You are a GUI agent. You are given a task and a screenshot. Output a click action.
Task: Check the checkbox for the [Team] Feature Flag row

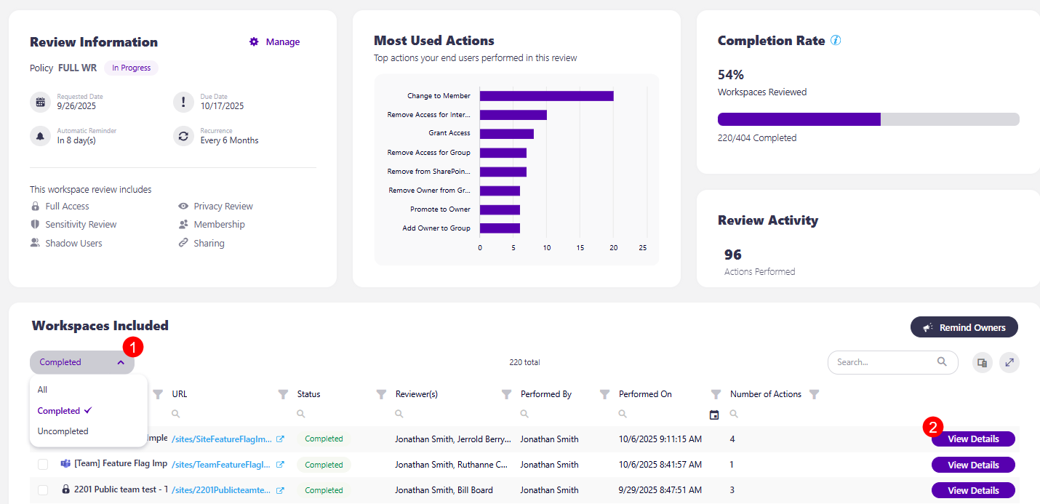click(x=42, y=464)
